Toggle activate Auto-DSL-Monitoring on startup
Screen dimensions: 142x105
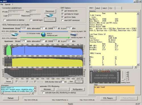[x=43, y=93]
